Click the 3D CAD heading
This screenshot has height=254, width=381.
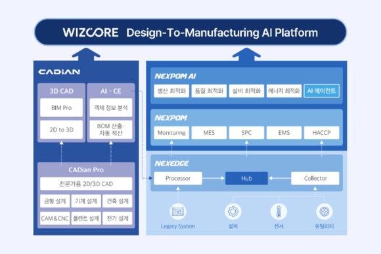[62, 91]
